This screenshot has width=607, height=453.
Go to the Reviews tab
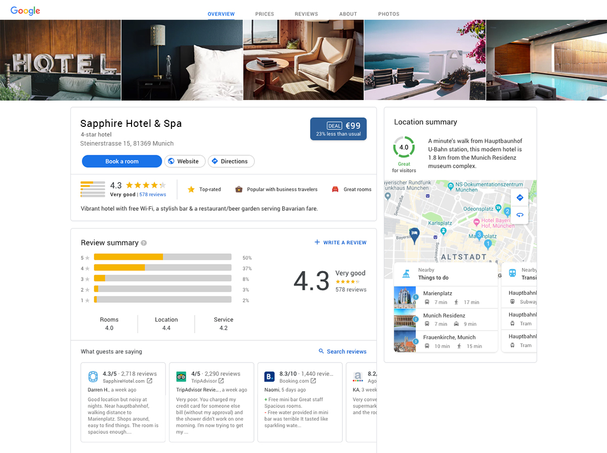307,14
